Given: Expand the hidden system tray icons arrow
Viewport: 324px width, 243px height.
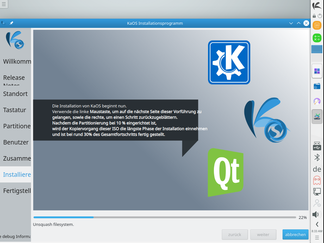Looking at the screenshot, I should (317, 224).
